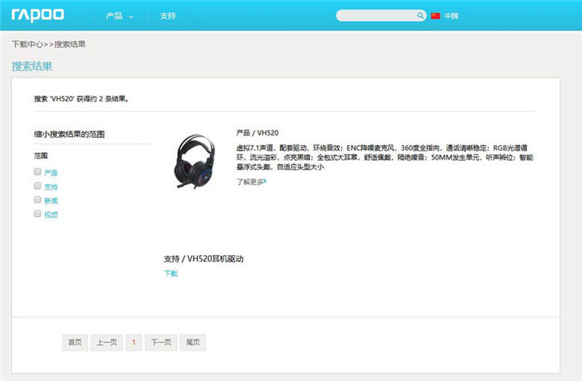Click the 缩小搜索结果的范围 heading
Viewport: 582px width, 381px height.
click(69, 134)
